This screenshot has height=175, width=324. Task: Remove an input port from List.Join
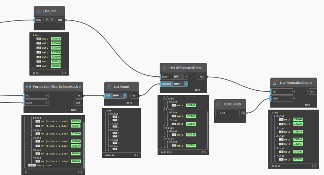[52, 20]
